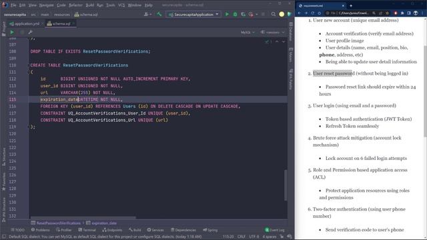This screenshot has height=240, width=427.
Task: Click 'Lock account on 6 failed login attempts'
Action: 366,158
